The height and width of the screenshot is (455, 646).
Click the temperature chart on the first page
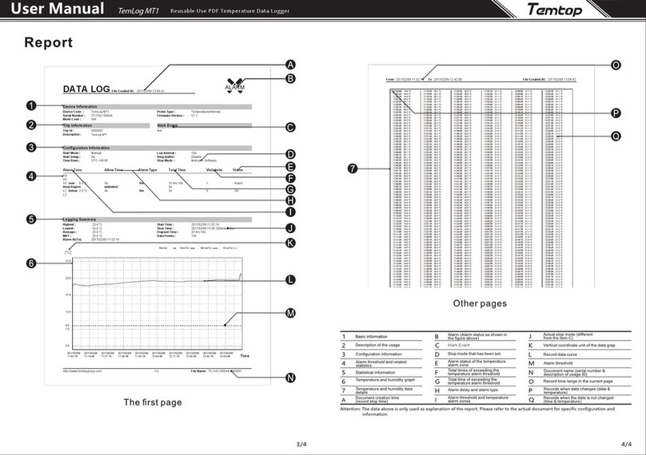click(157, 303)
